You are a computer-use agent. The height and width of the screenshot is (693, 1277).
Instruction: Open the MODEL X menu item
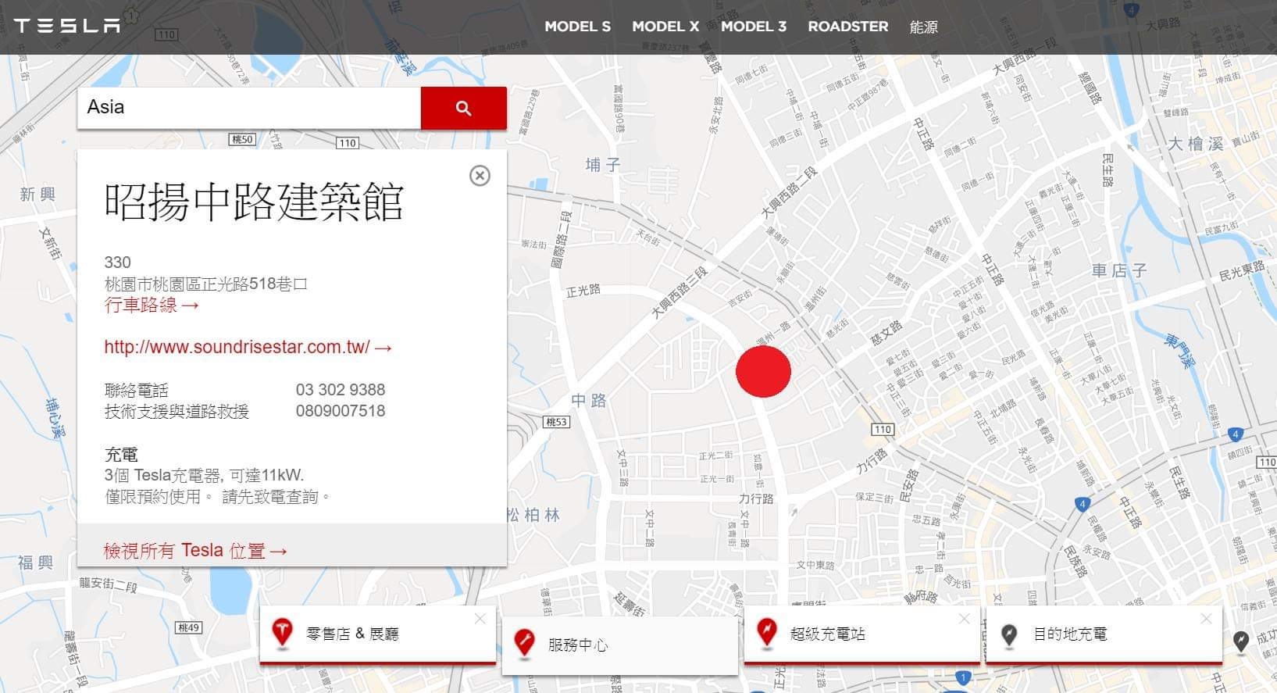tap(665, 27)
